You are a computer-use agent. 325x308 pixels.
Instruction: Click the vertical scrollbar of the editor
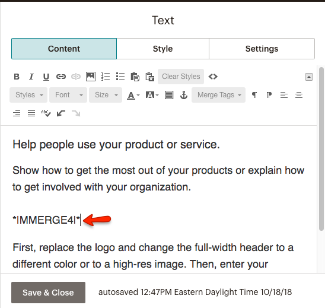point(321,148)
